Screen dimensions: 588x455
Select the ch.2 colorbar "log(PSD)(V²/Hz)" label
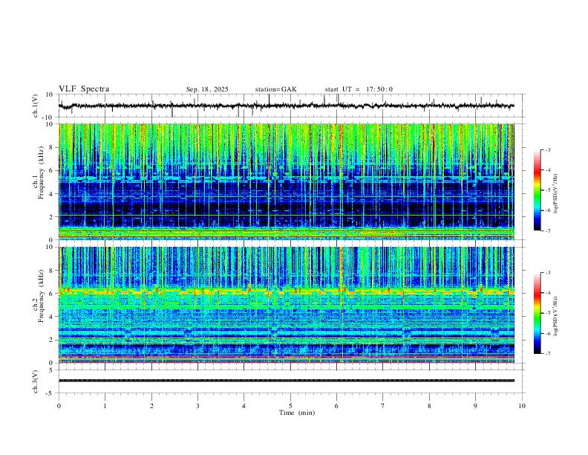557,317
